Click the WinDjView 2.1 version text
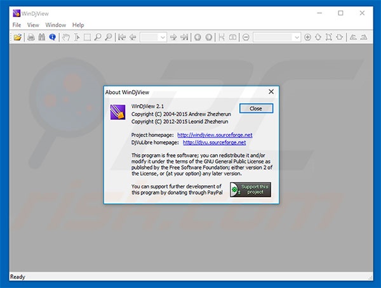Image resolution: width=381 pixels, height=288 pixels. 148,107
